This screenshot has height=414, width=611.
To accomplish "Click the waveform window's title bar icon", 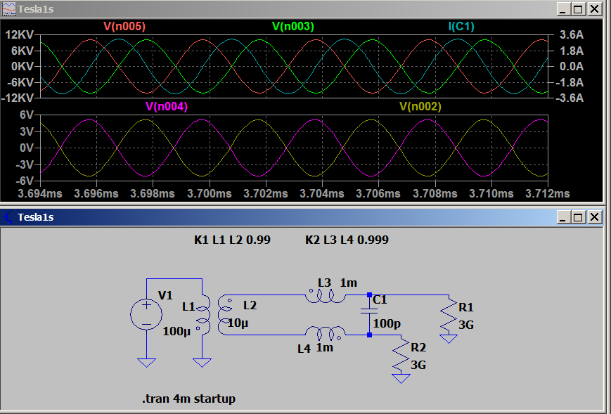I will coord(8,9).
